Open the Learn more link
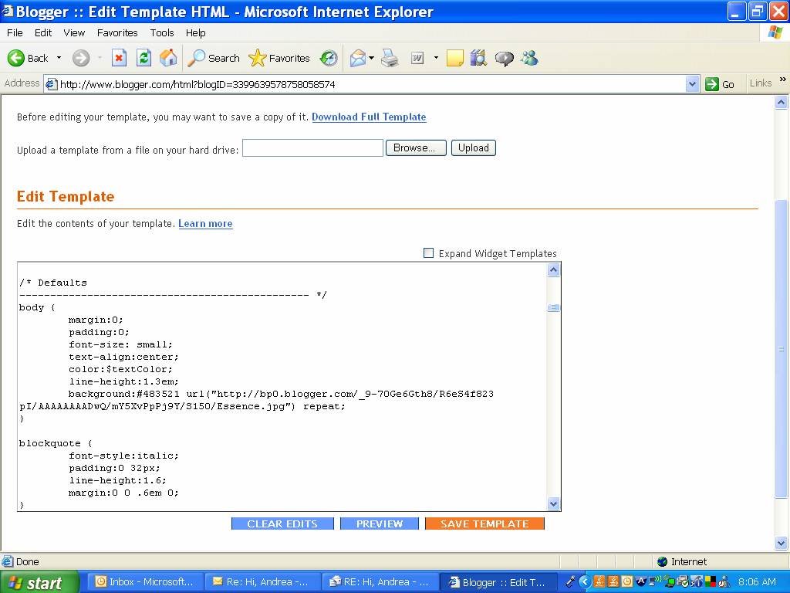The height and width of the screenshot is (593, 790). [x=205, y=223]
